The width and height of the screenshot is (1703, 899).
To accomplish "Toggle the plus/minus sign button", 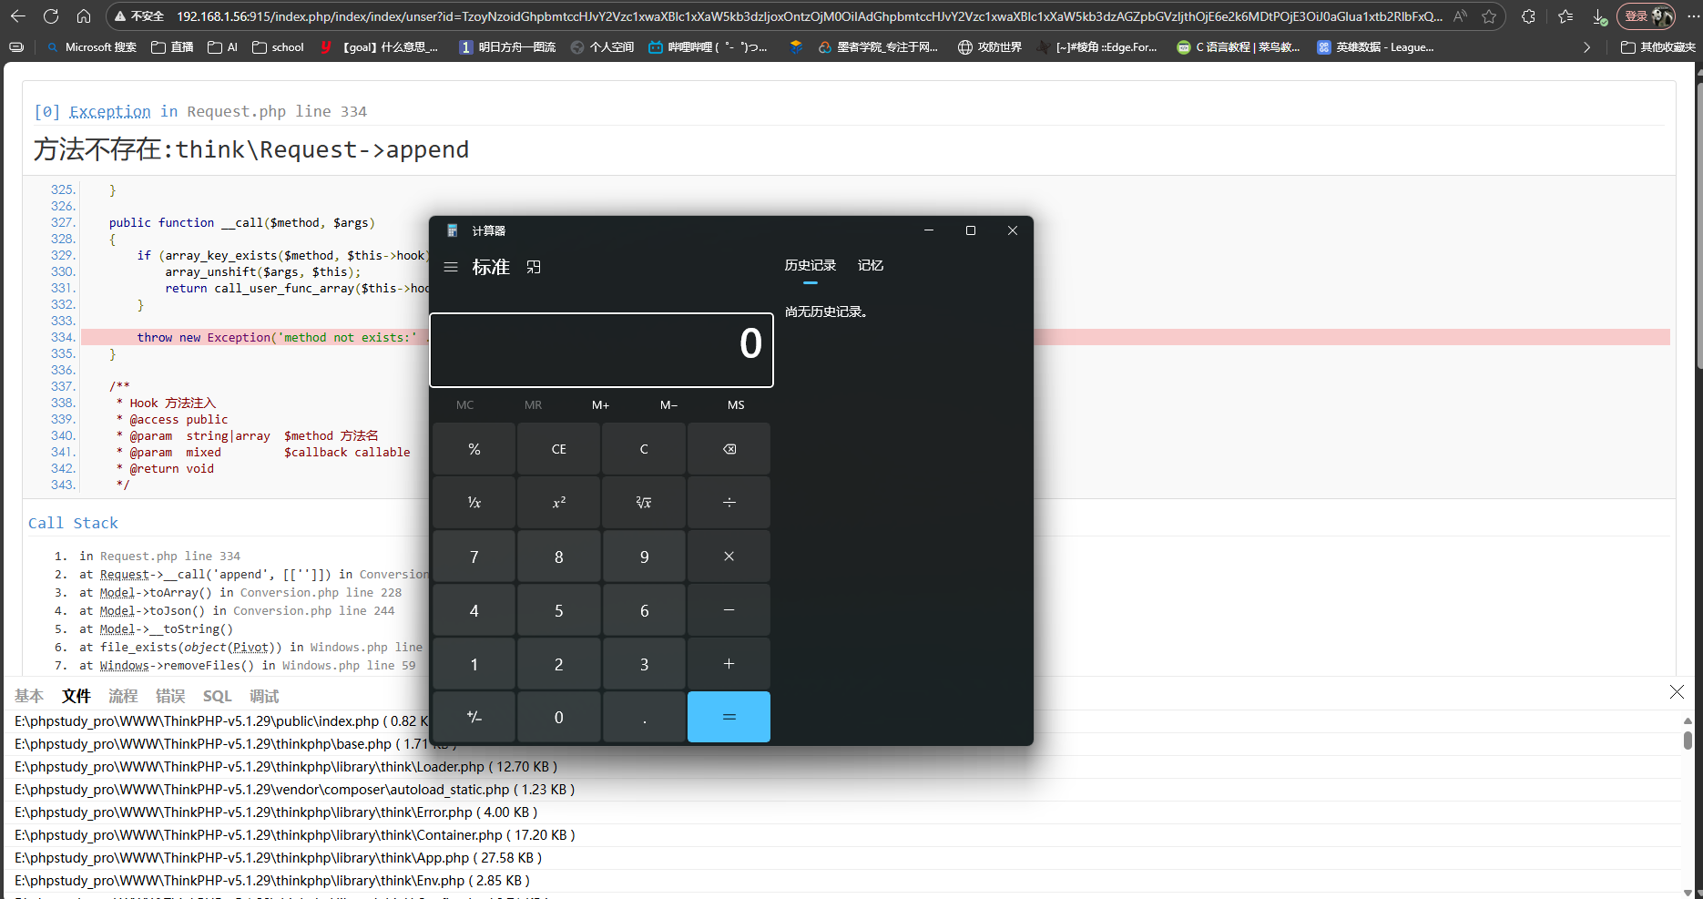I will (x=474, y=717).
